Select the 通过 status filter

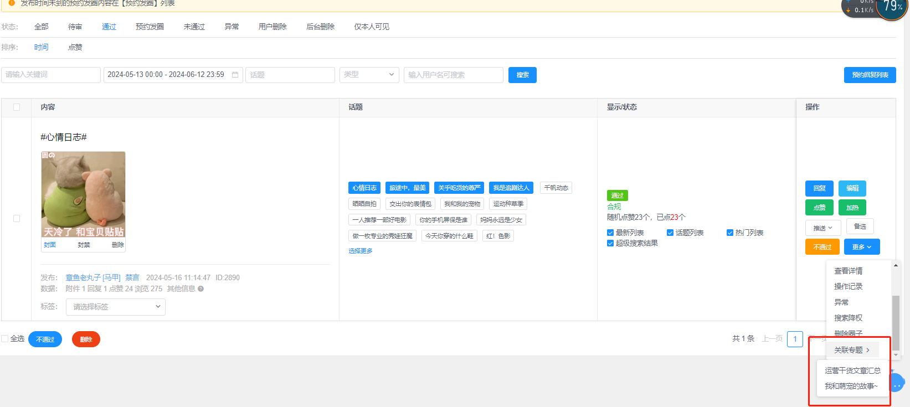tap(109, 27)
